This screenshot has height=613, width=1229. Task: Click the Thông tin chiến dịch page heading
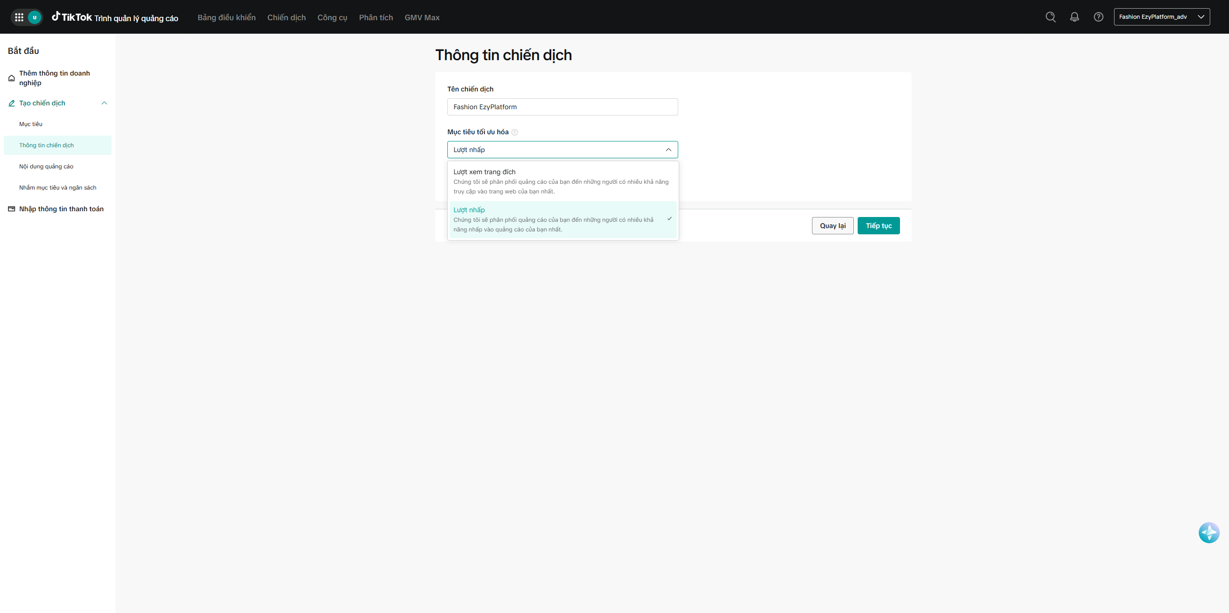tap(504, 55)
